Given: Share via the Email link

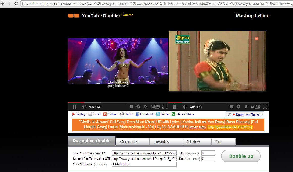Looking at the screenshot, I should [x=94, y=114].
